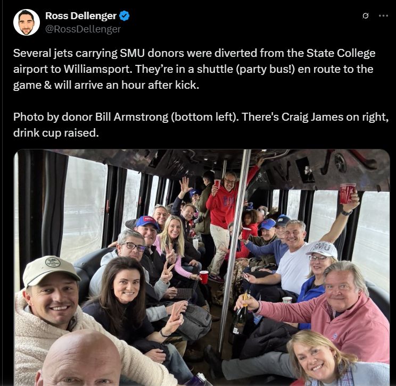Click Ross Dellenger's profile avatar
The image size is (396, 386).
click(x=27, y=22)
